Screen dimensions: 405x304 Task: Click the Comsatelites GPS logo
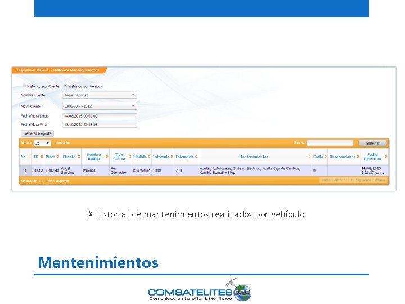pyautogui.click(x=199, y=290)
